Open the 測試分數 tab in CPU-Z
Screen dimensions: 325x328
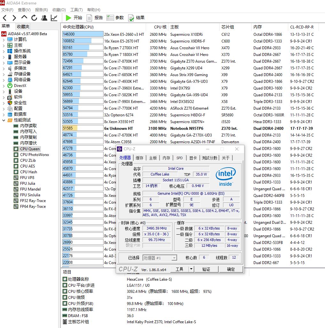pyautogui.click(x=209, y=158)
